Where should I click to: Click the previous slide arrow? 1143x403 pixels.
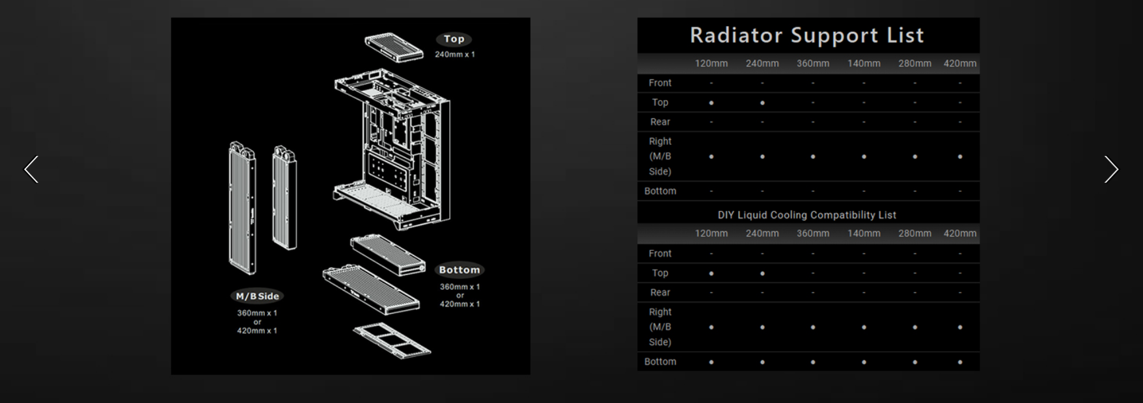pyautogui.click(x=31, y=169)
